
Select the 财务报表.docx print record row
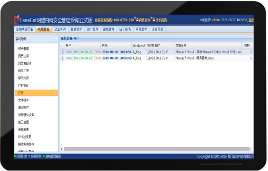(156, 58)
